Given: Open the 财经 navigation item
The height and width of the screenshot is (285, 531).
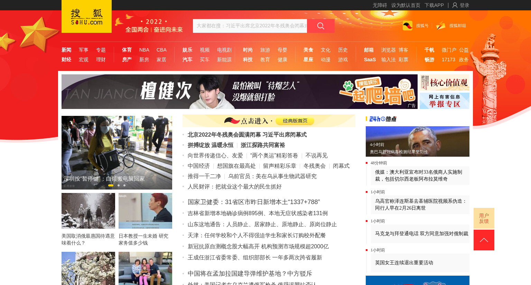Looking at the screenshot, I should point(66,59).
